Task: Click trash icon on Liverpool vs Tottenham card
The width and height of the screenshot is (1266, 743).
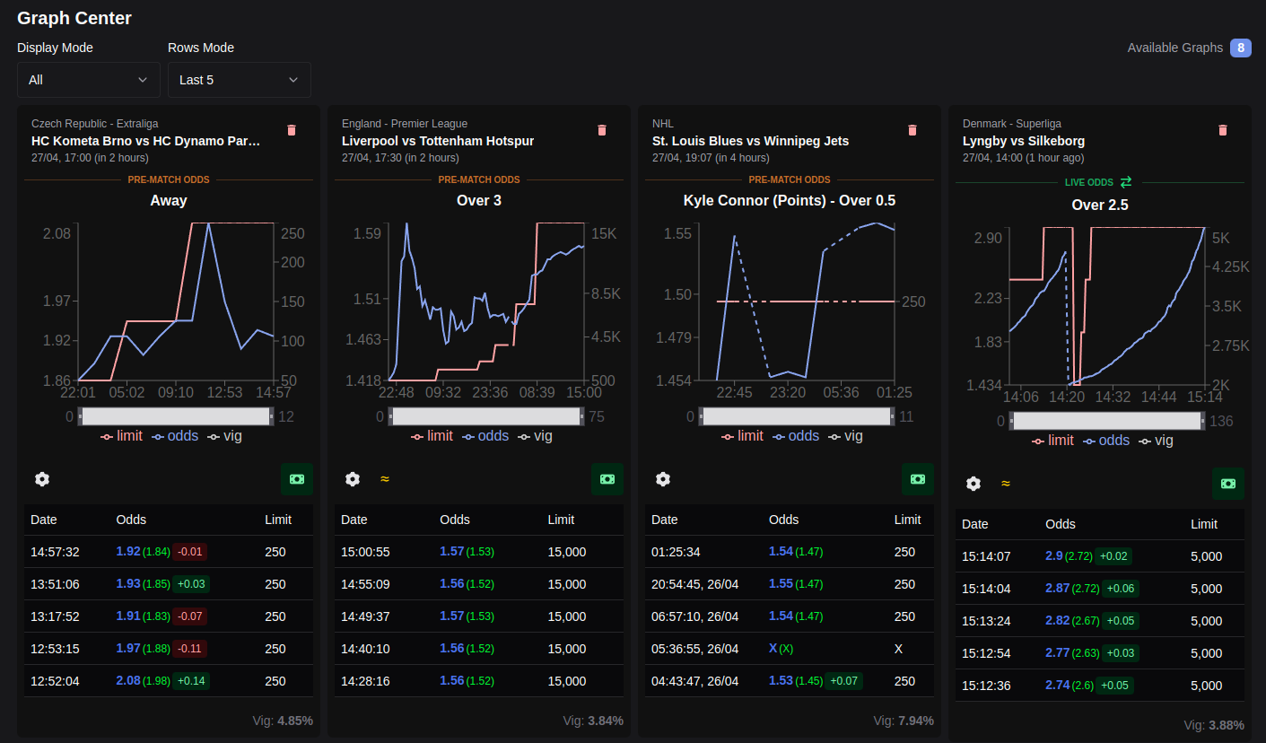Action: [x=602, y=130]
